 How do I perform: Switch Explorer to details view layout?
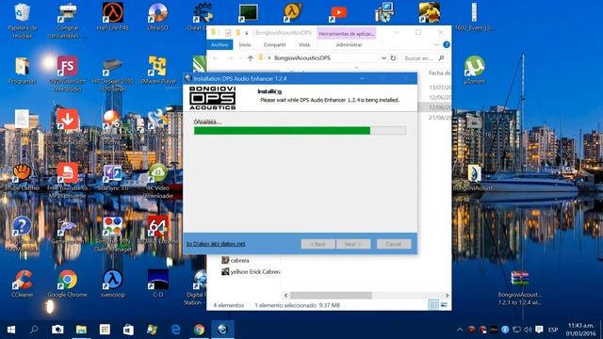click(x=433, y=305)
